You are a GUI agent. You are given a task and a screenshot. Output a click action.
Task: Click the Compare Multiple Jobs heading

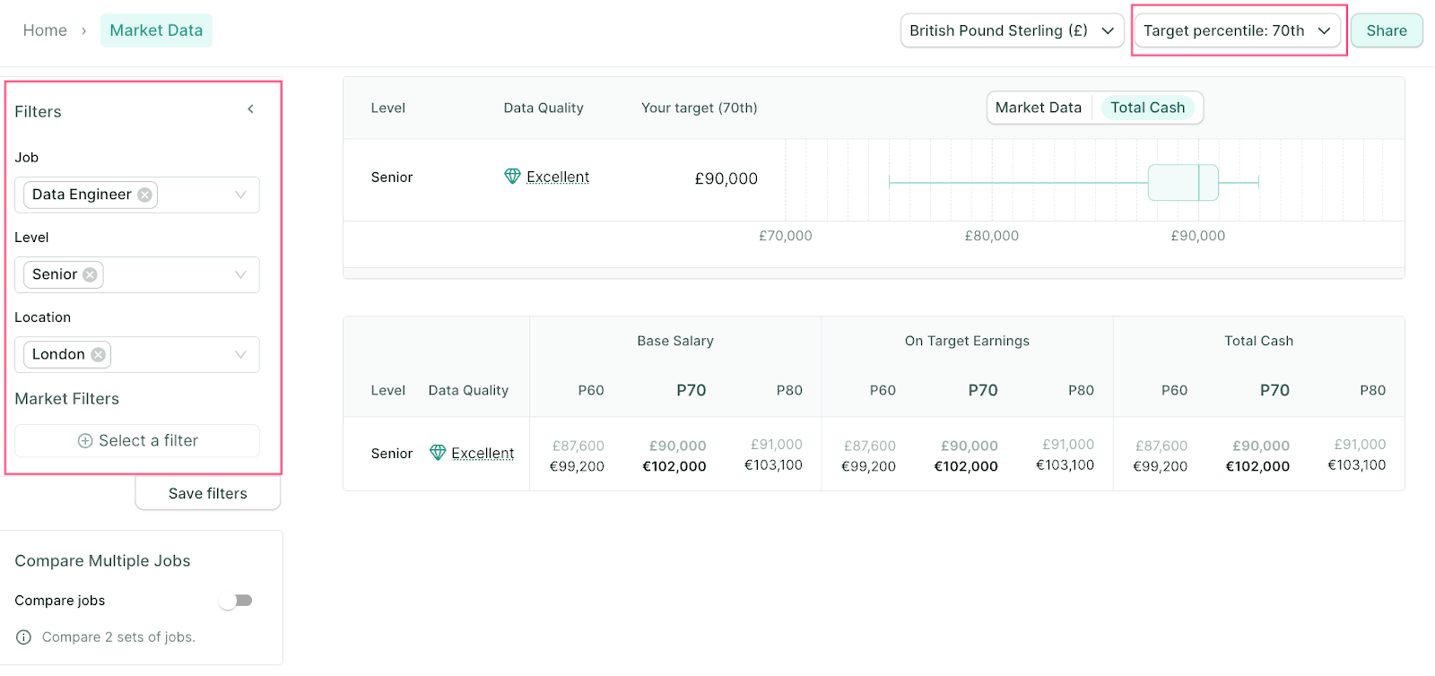(x=102, y=561)
